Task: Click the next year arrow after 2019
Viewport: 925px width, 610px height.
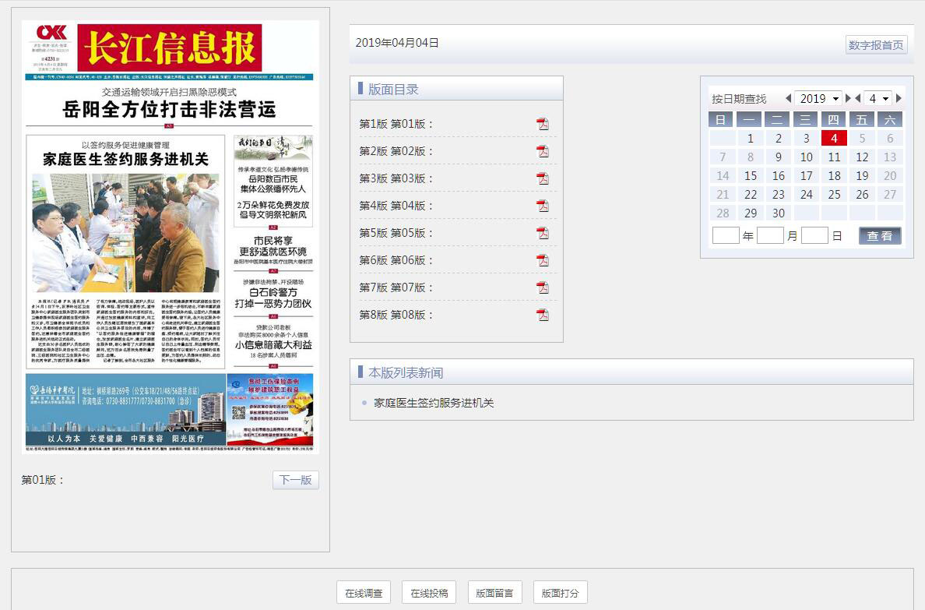Action: pos(849,99)
